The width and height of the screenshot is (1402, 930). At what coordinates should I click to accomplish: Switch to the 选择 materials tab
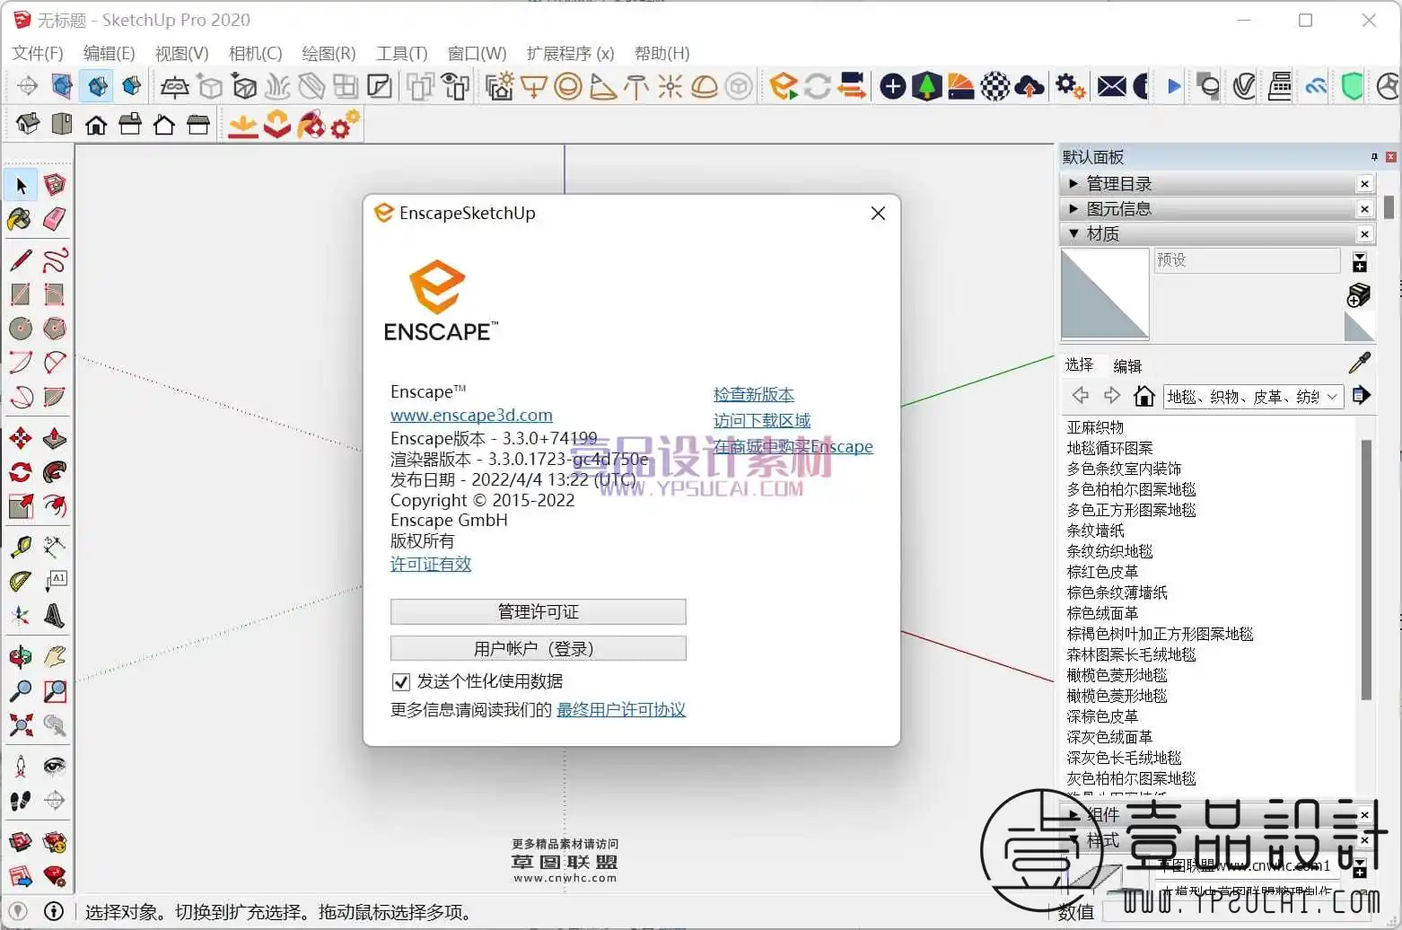1079,364
